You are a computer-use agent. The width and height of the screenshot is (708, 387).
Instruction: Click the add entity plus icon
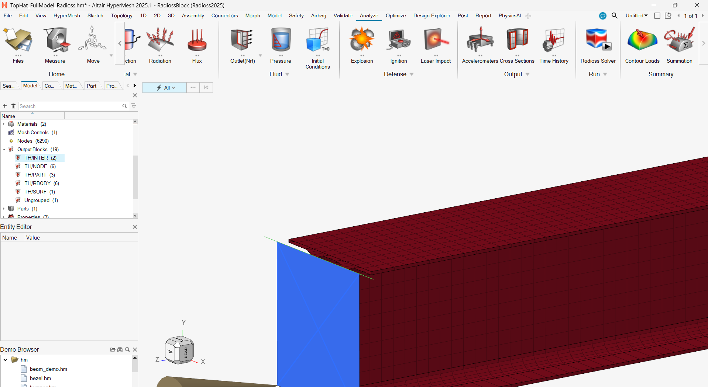click(5, 106)
